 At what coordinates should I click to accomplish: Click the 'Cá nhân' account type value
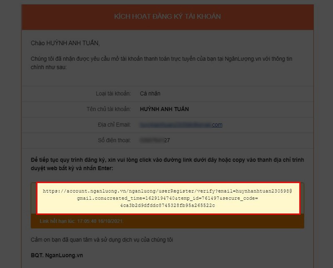(x=149, y=94)
